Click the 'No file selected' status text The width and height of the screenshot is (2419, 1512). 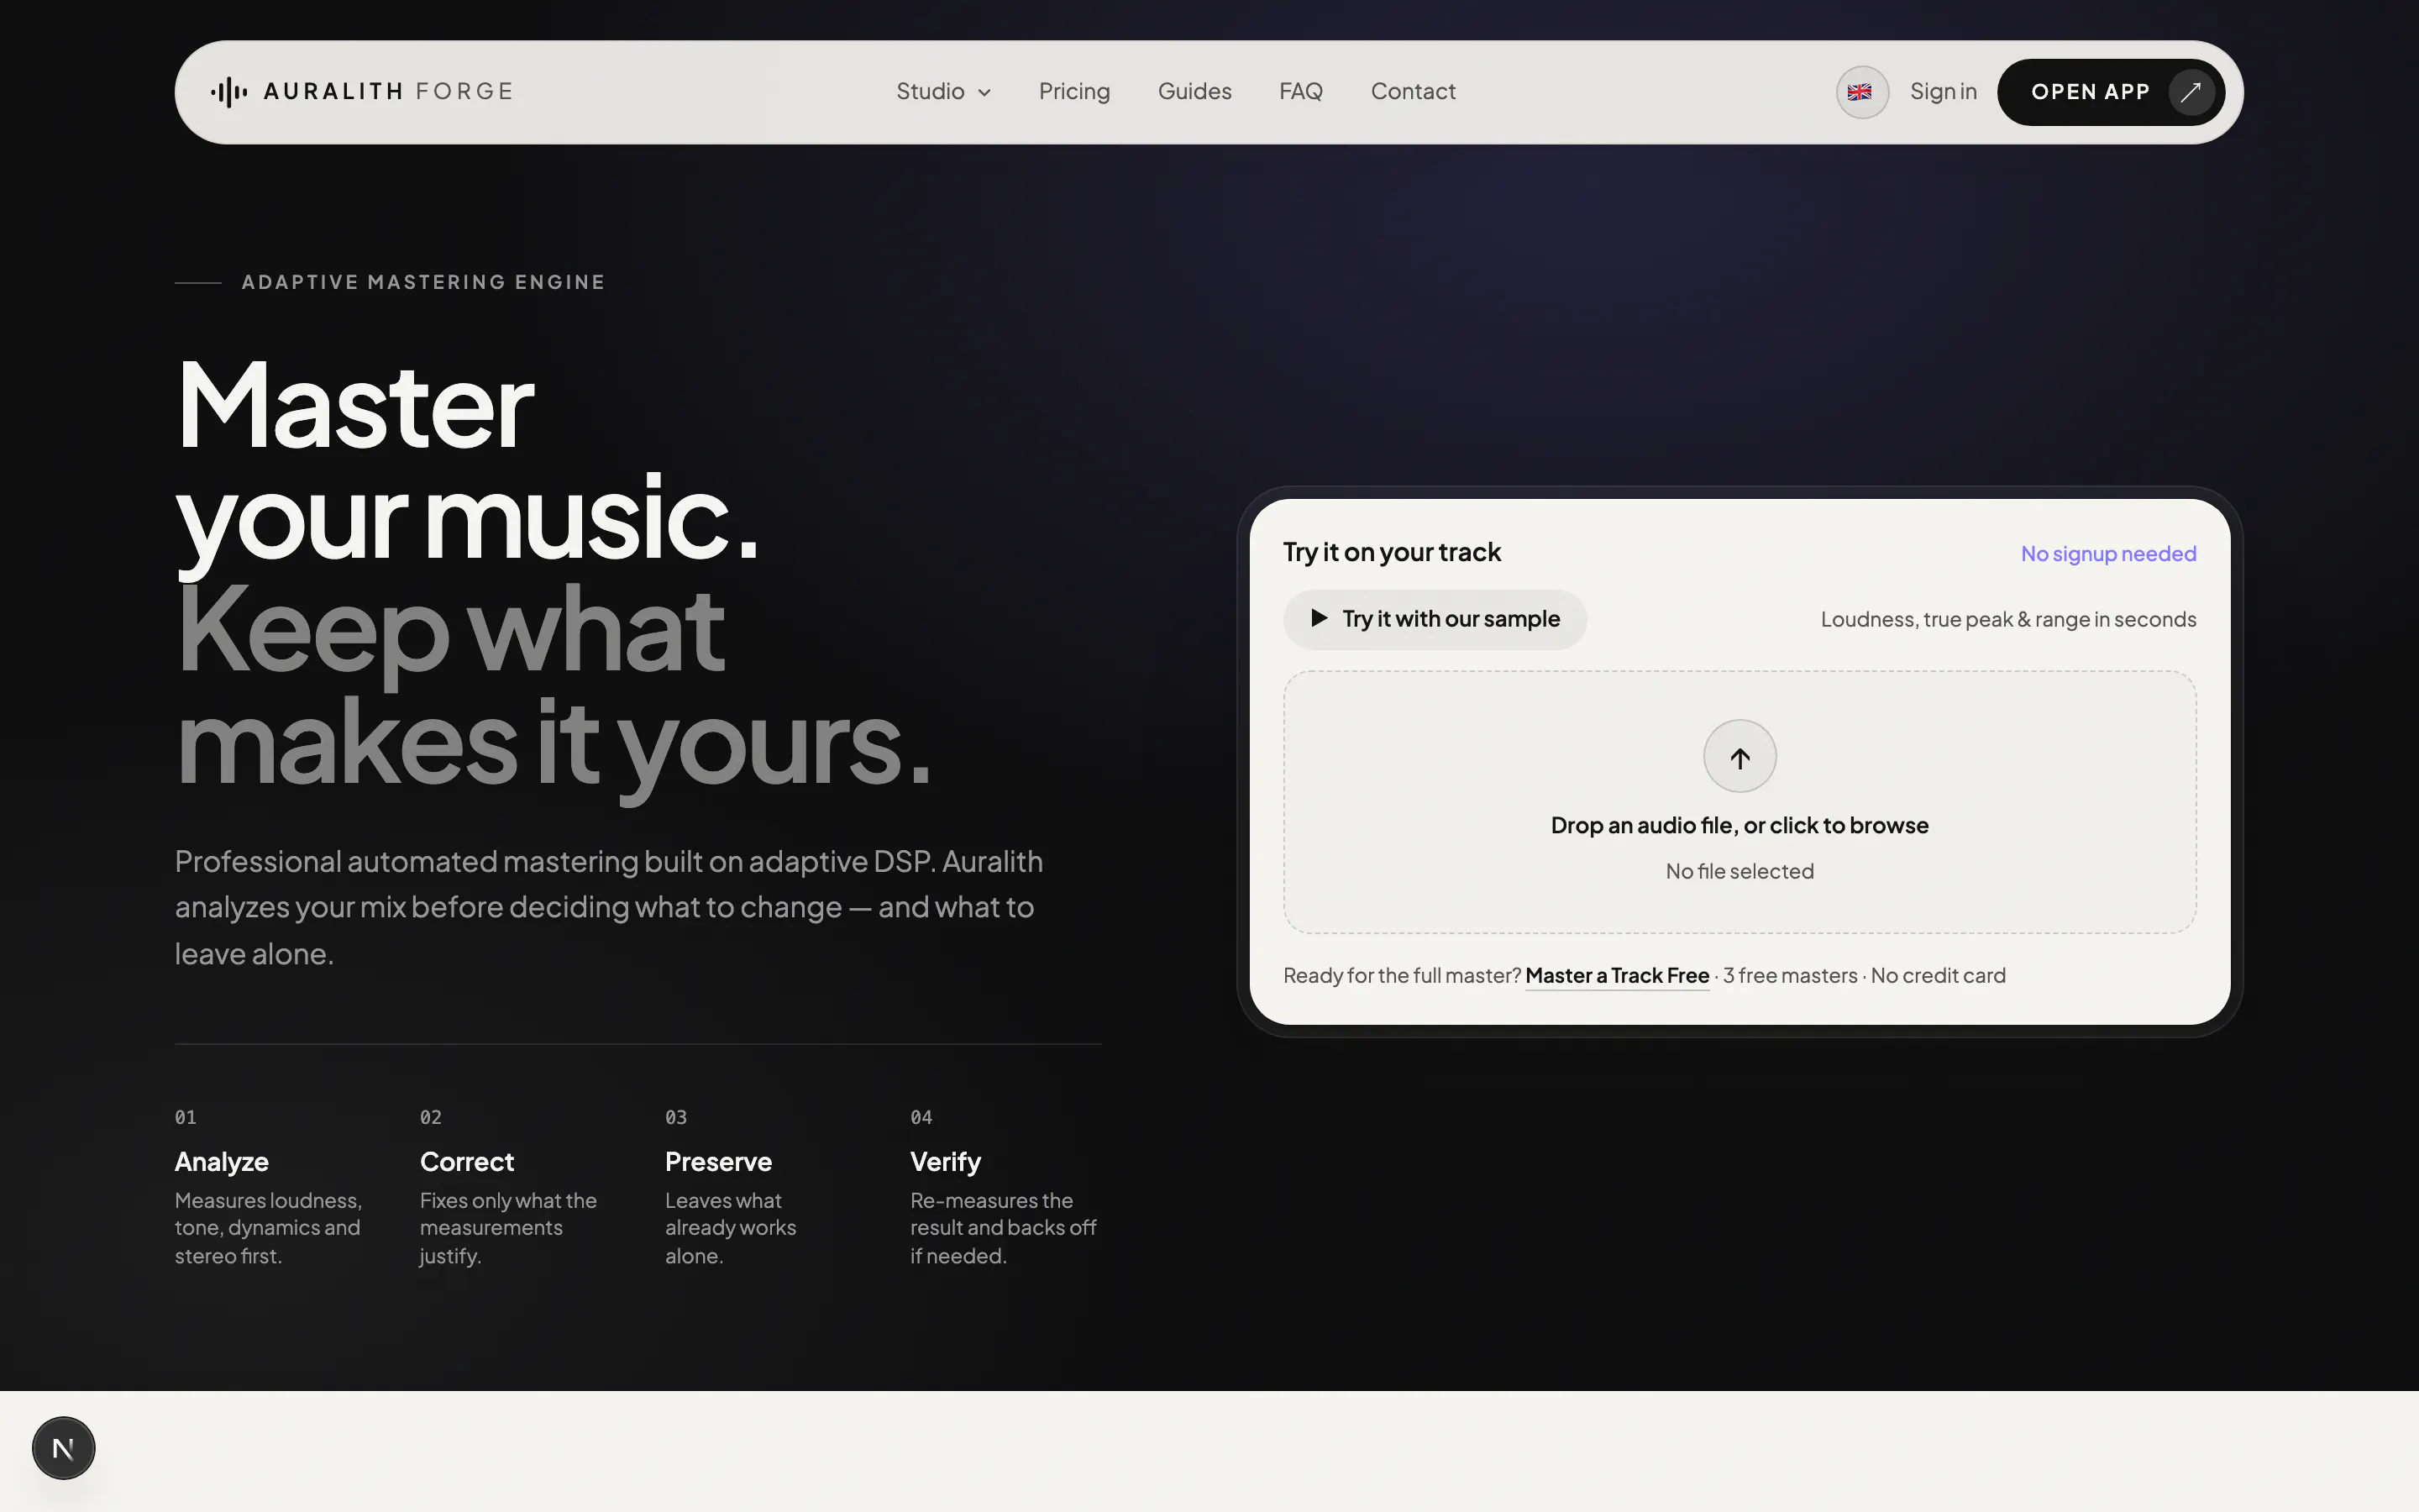[x=1739, y=872]
